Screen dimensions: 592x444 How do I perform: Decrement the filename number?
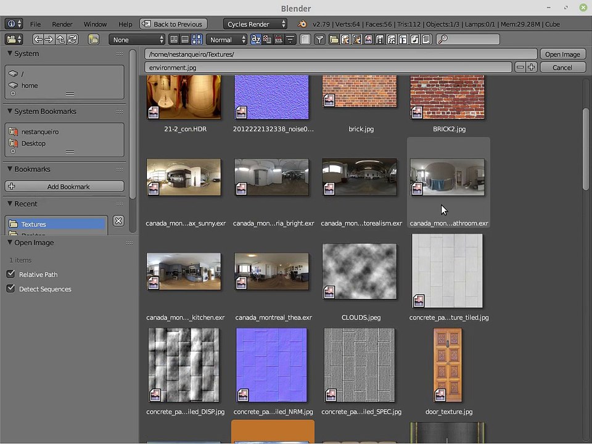click(520, 67)
